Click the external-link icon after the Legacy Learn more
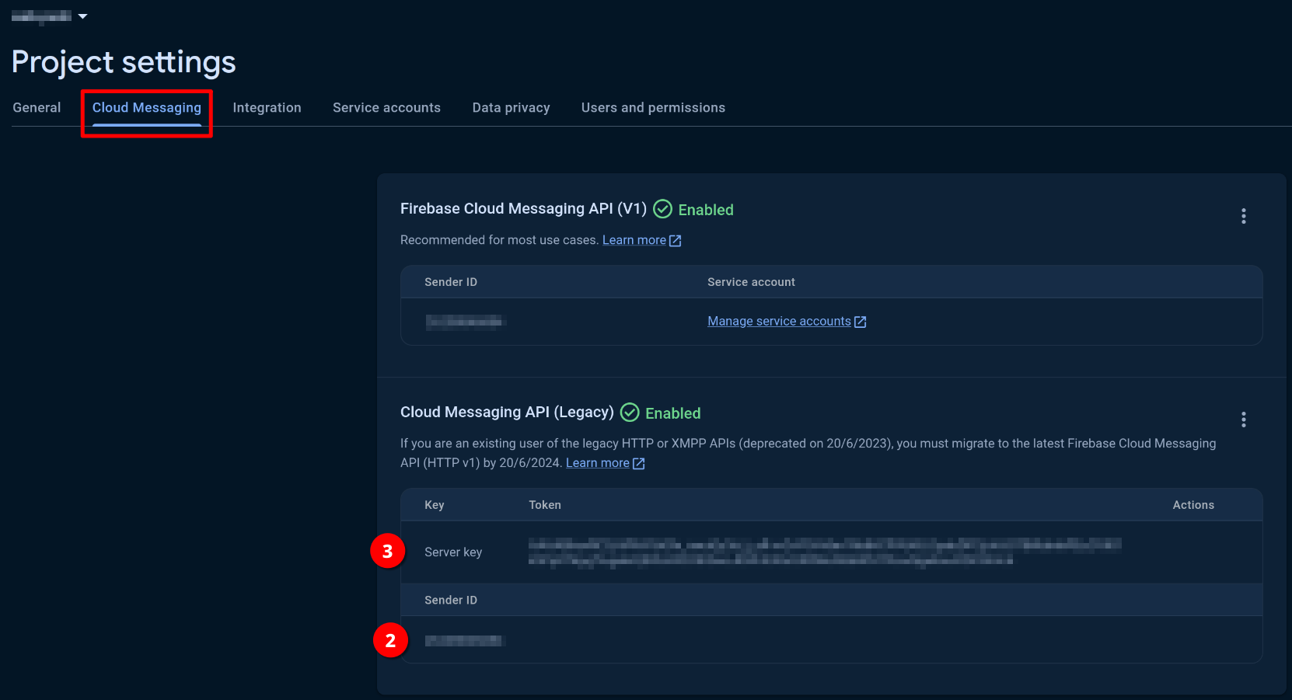Image resolution: width=1292 pixels, height=700 pixels. [x=638, y=464]
